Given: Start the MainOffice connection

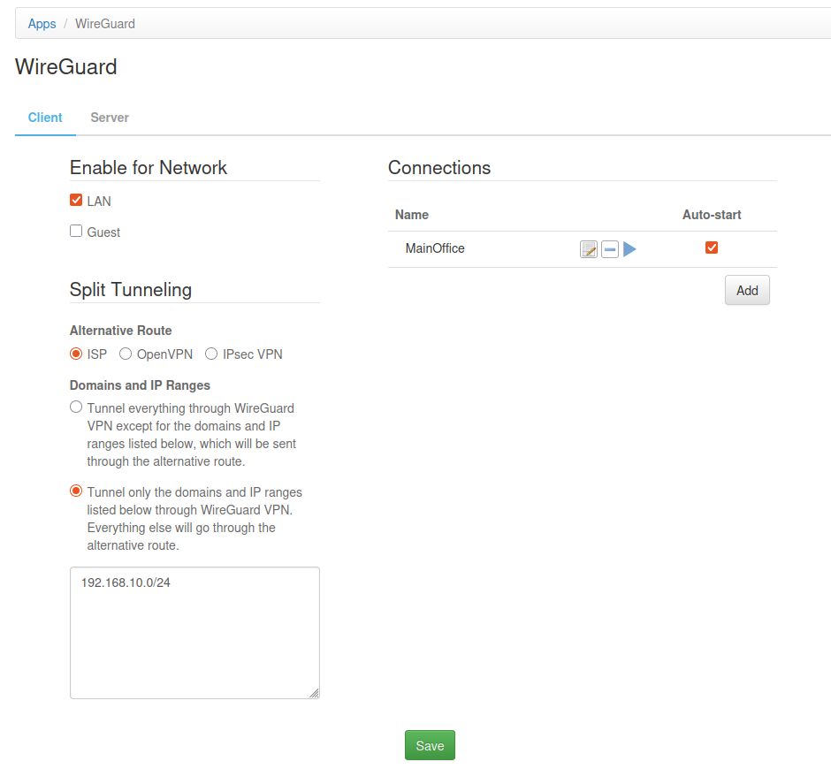Looking at the screenshot, I should [x=629, y=249].
